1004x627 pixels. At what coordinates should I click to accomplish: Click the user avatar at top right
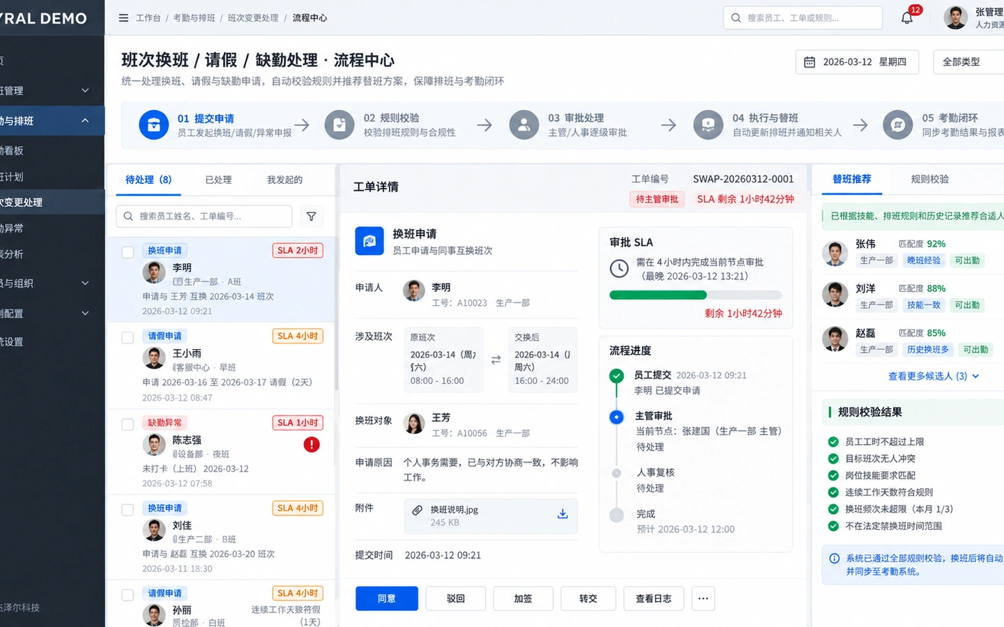click(955, 17)
